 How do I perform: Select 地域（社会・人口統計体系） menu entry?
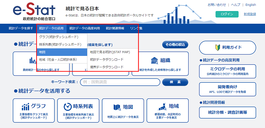click(62, 59)
